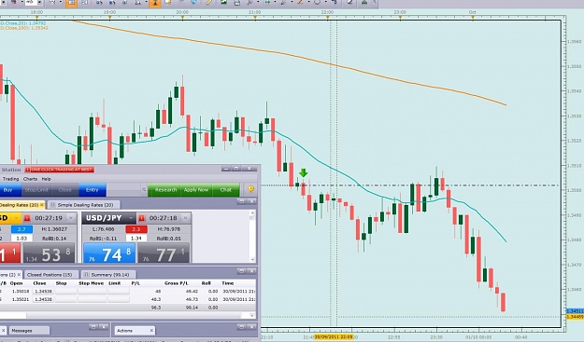Click the positions table scroll right arrow
Screen dimensions: 584x342
point(252,316)
